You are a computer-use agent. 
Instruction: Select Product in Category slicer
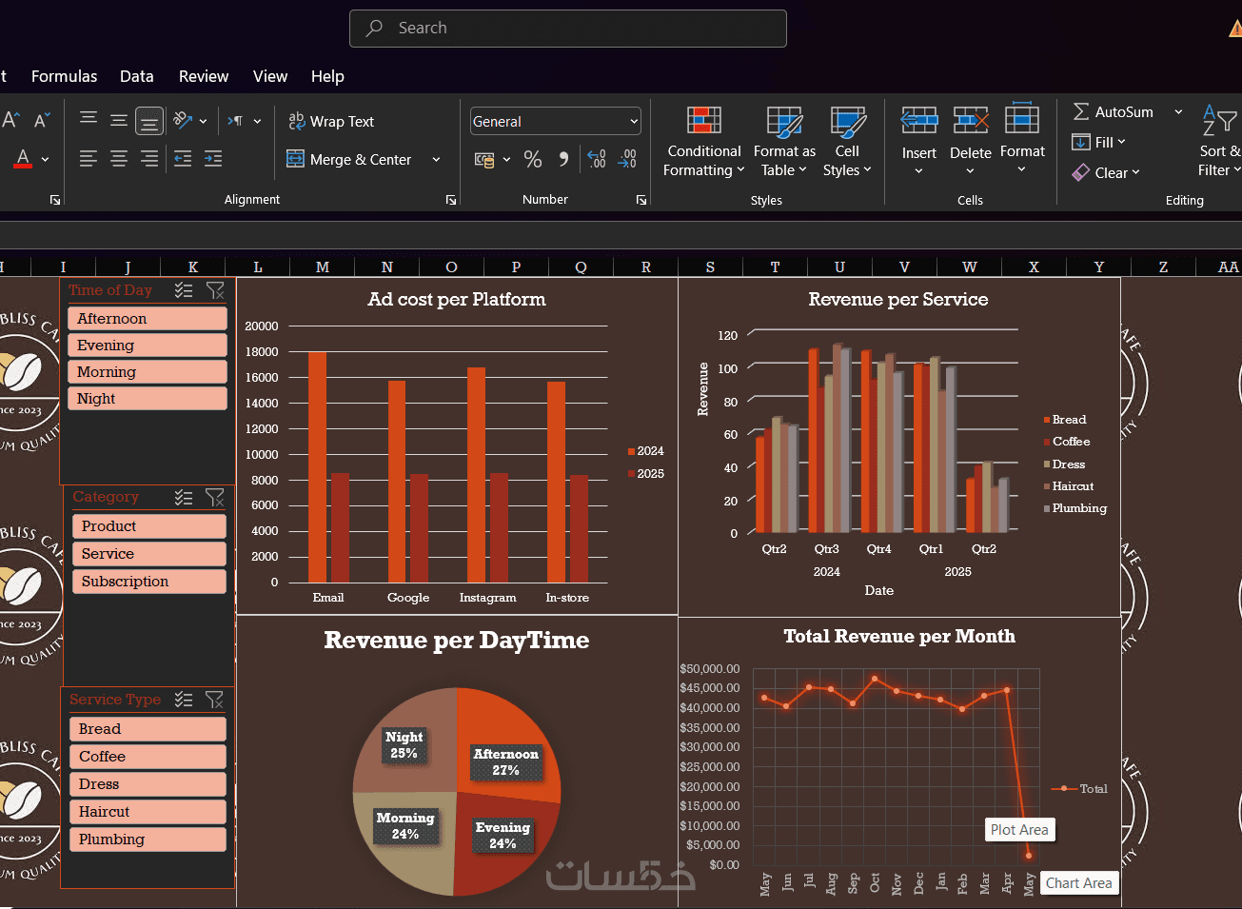coord(149,525)
